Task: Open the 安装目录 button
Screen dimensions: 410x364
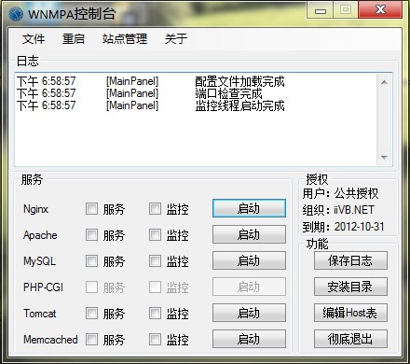Action: 350,287
